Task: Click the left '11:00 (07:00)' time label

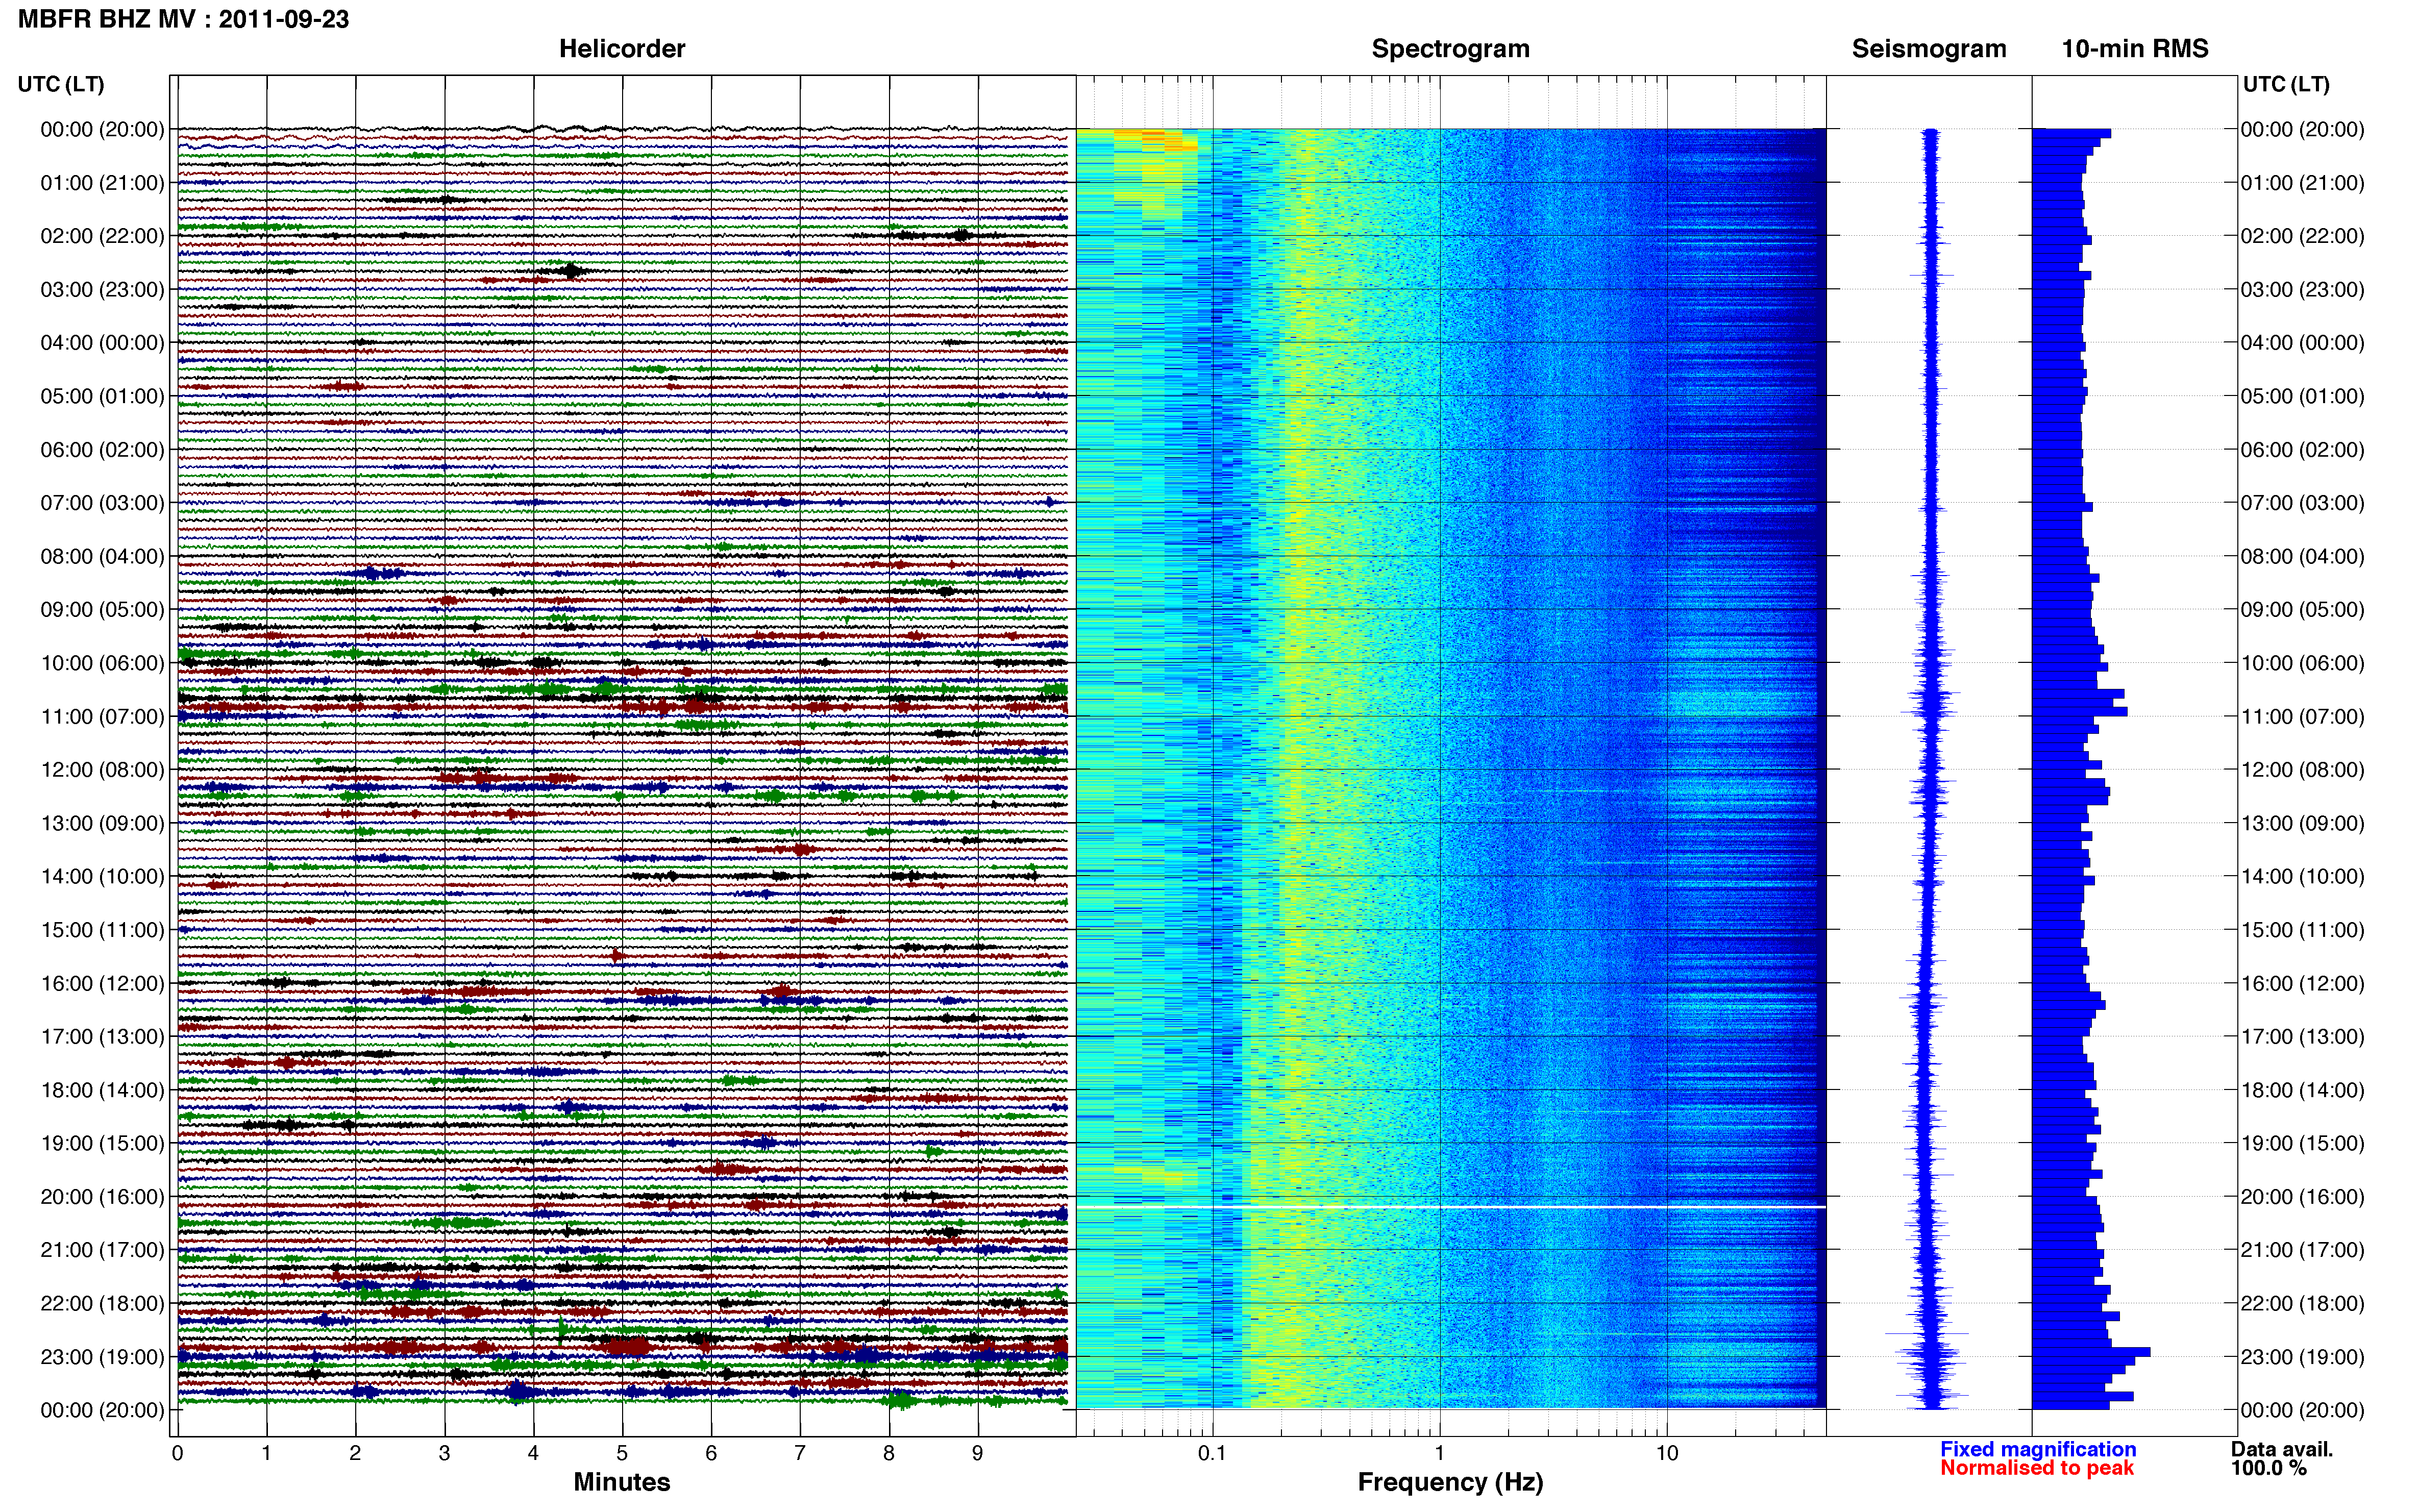Action: point(102,717)
